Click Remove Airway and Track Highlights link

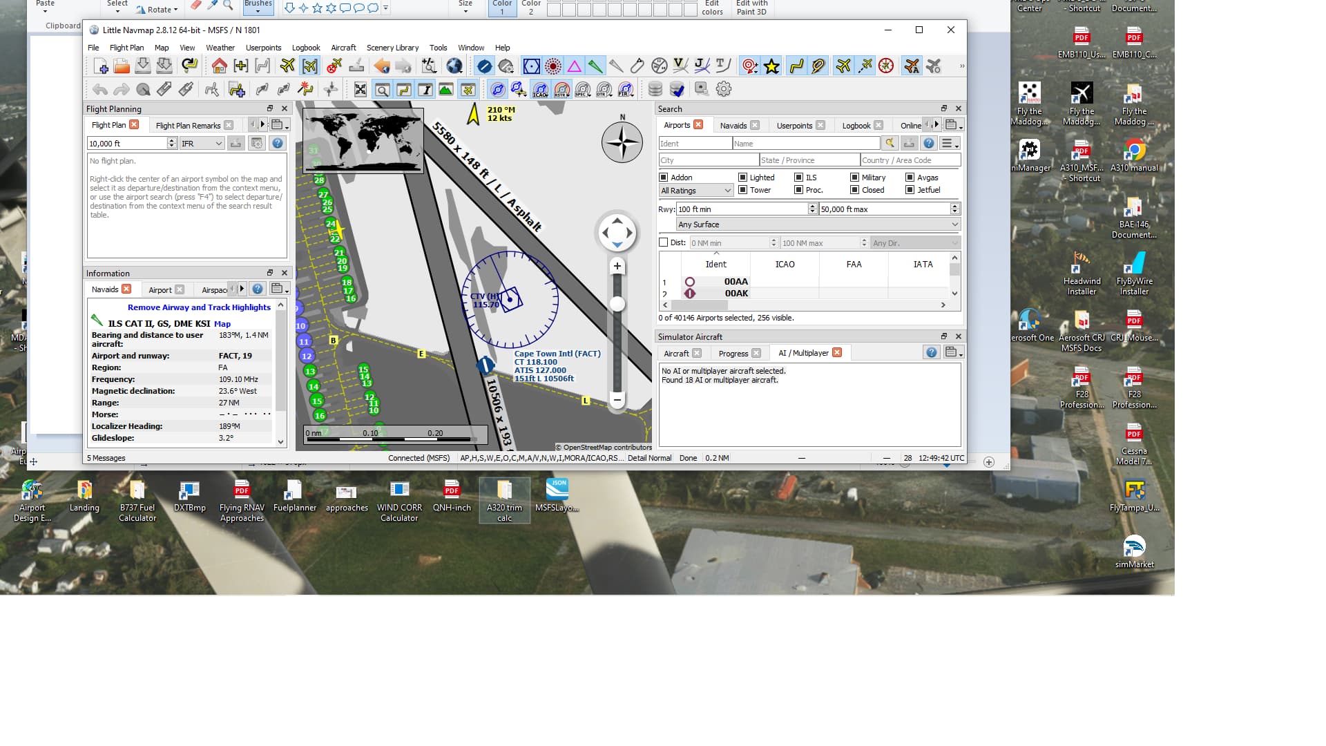199,307
